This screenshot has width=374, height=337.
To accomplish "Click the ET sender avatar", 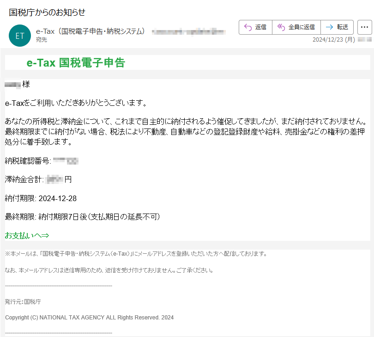I will point(20,36).
